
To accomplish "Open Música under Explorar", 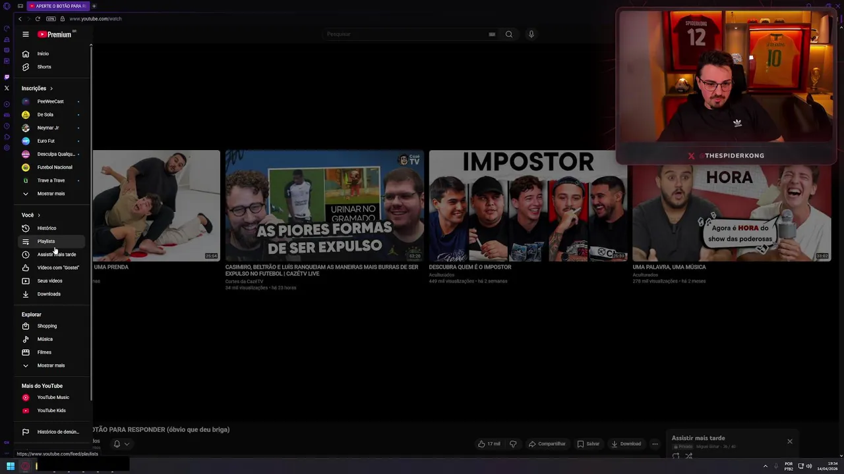I will click(x=53, y=339).
